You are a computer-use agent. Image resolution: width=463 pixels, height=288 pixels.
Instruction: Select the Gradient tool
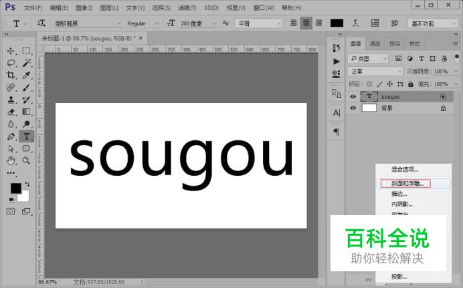26,112
